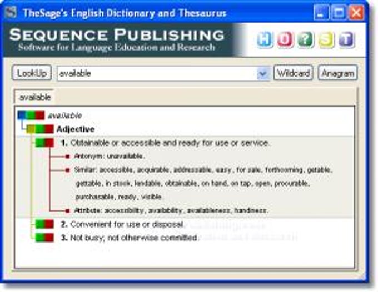The image size is (378, 292).
Task: Click the red O icon in the header
Action: (285, 39)
